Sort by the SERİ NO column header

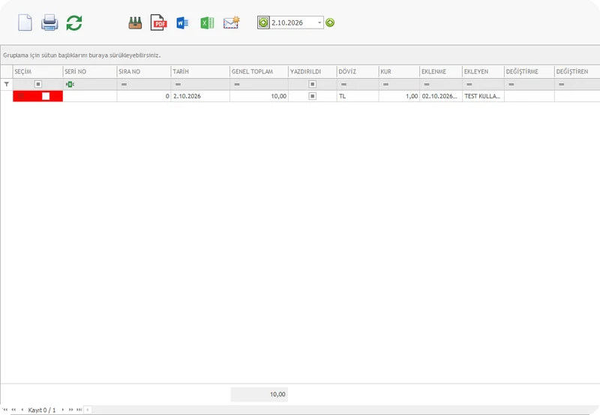[89, 71]
